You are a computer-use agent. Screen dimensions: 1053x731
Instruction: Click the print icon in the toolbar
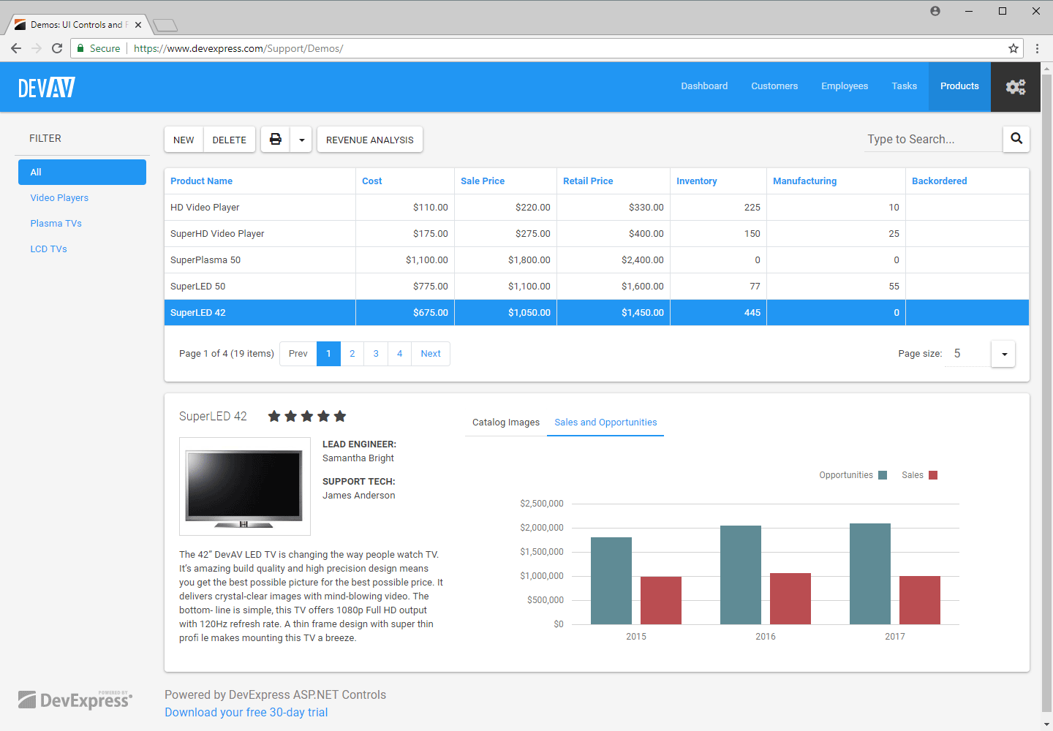[275, 139]
